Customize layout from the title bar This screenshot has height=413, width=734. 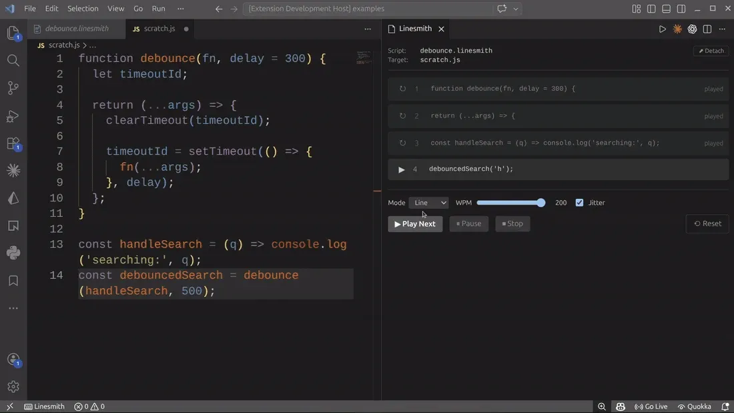(636, 9)
